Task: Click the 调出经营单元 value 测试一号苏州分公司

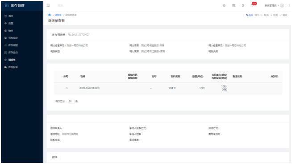Action: coord(77,45)
